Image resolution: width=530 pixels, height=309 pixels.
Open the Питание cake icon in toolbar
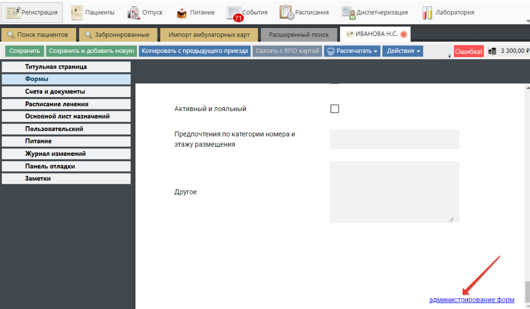[x=182, y=12]
